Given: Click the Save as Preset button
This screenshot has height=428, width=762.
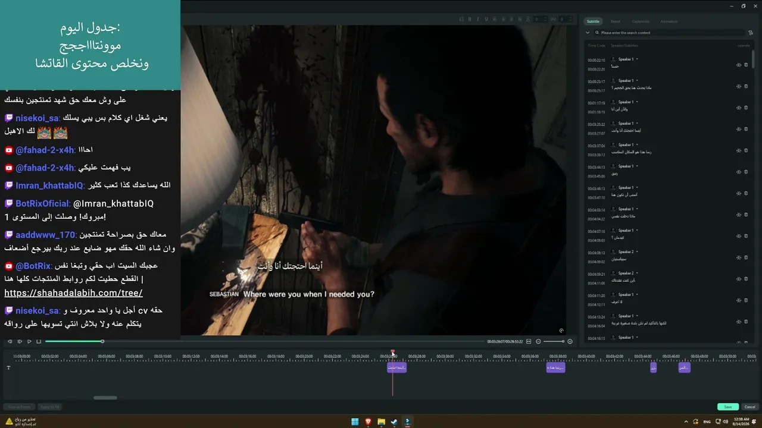Looking at the screenshot, I should point(19,407).
